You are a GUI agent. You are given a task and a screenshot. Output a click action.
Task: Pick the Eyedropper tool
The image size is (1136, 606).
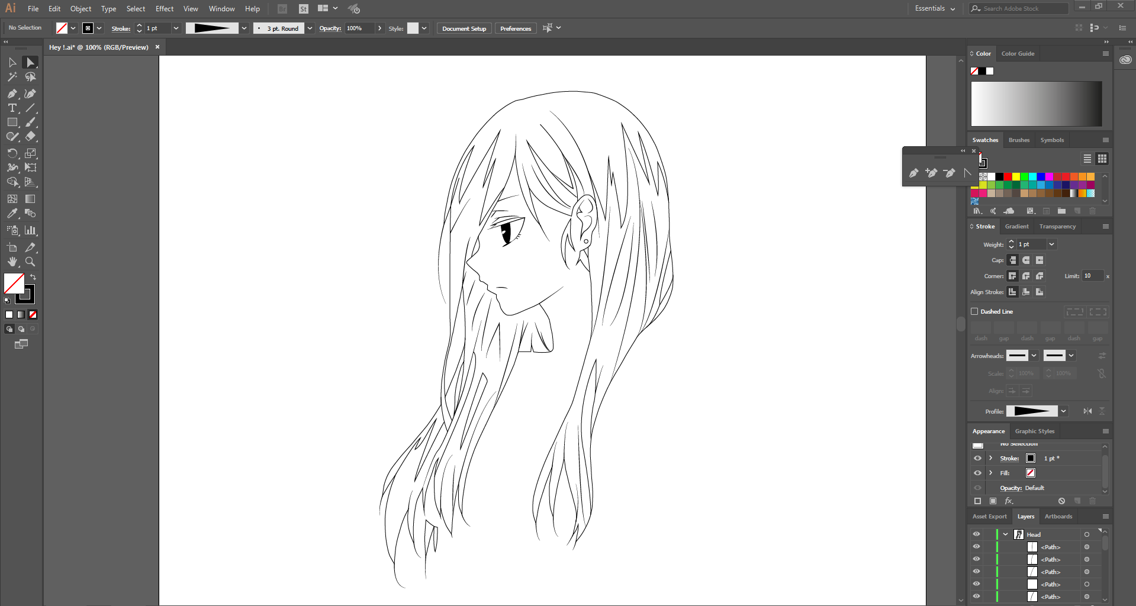point(12,213)
